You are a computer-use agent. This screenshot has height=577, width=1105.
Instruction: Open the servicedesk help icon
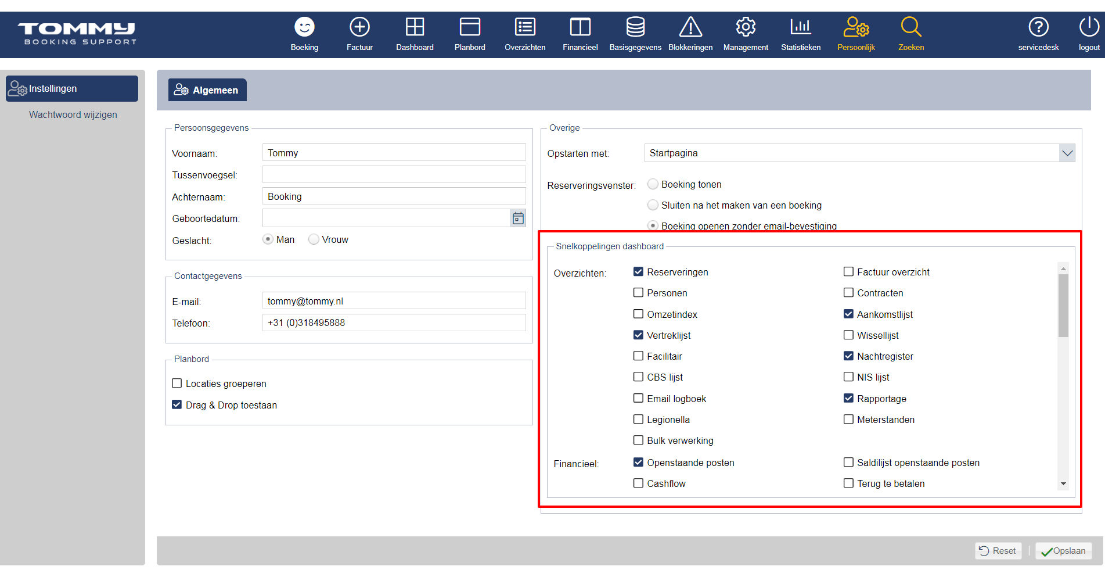point(1038,27)
